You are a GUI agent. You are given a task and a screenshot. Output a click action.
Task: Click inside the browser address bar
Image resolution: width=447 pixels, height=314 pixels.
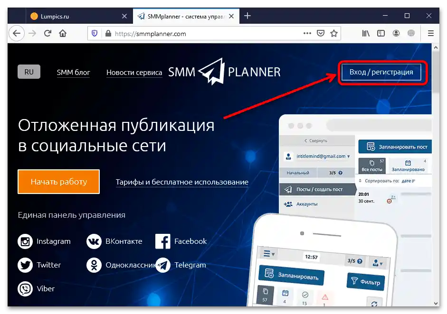190,33
